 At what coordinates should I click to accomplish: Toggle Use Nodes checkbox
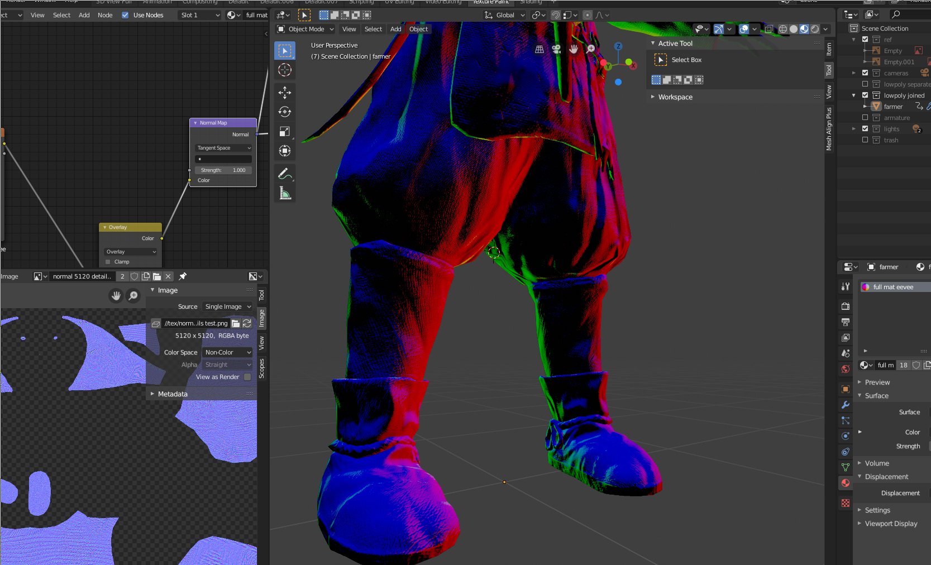(x=125, y=15)
